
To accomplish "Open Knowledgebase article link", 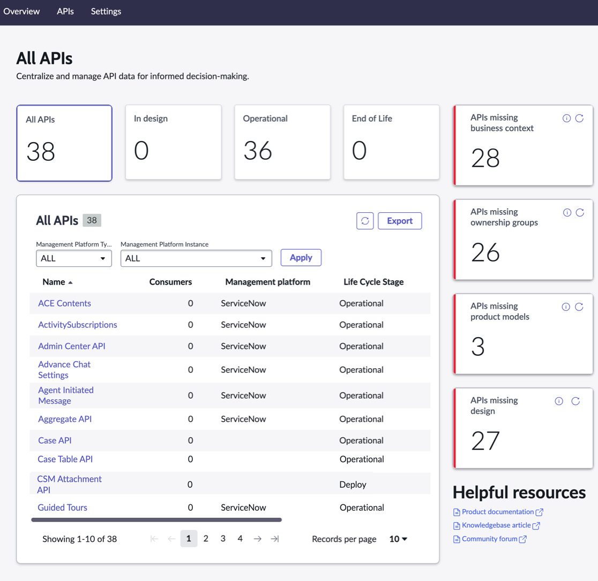I will point(496,525).
